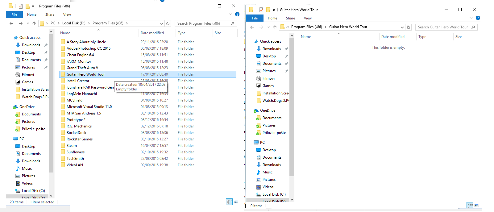Select the A Story About My Uncle row

tap(147, 42)
